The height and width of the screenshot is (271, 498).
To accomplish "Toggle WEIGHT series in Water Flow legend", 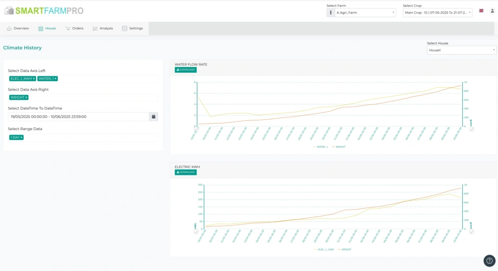I will [x=339, y=147].
